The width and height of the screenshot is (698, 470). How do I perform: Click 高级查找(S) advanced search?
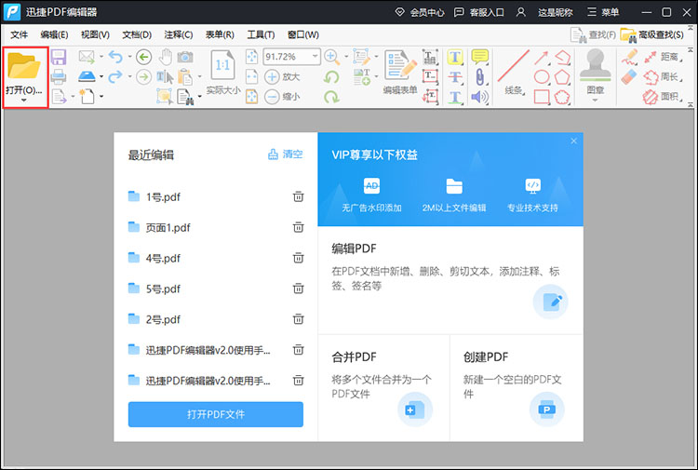[x=652, y=34]
